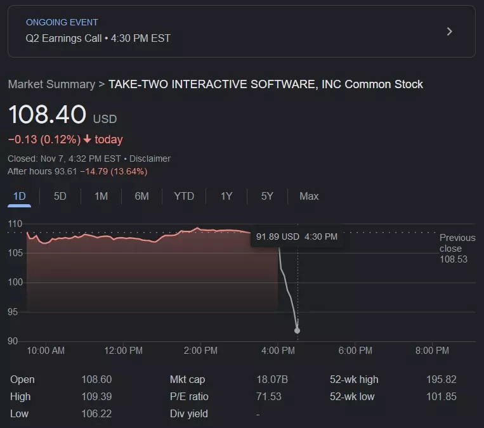Viewport: 484px width, 428px height.
Task: Click the 52-wk low label
Action: click(352, 396)
